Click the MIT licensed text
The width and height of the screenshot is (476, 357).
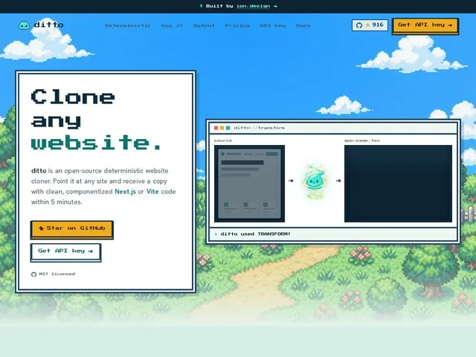(x=57, y=274)
